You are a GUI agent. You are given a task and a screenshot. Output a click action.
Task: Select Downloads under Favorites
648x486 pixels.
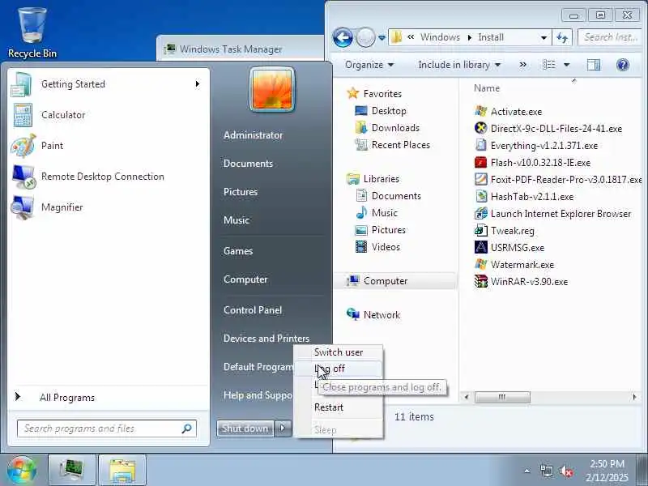[x=387, y=128]
